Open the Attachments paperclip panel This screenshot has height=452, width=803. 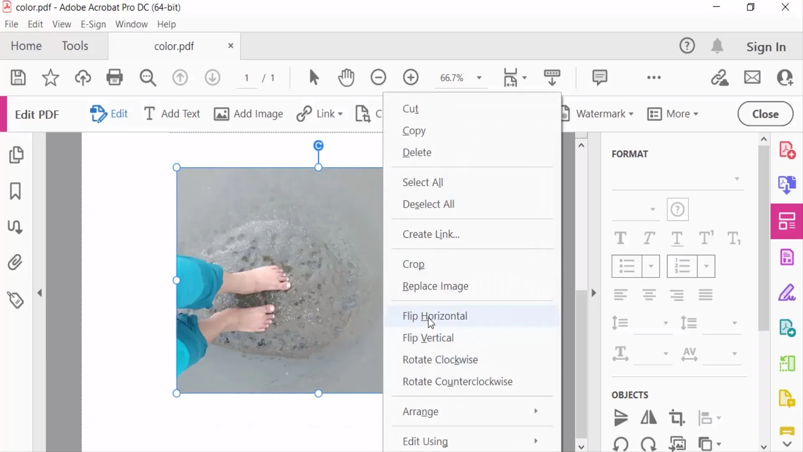coord(15,263)
